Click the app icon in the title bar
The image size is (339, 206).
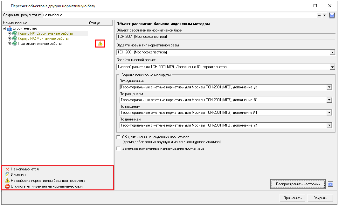click(x=5, y=6)
